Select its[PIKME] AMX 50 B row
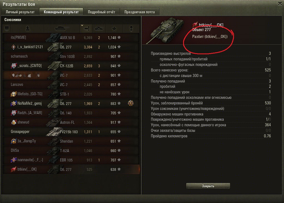The height and width of the screenshot is (203, 284). pos(71,38)
